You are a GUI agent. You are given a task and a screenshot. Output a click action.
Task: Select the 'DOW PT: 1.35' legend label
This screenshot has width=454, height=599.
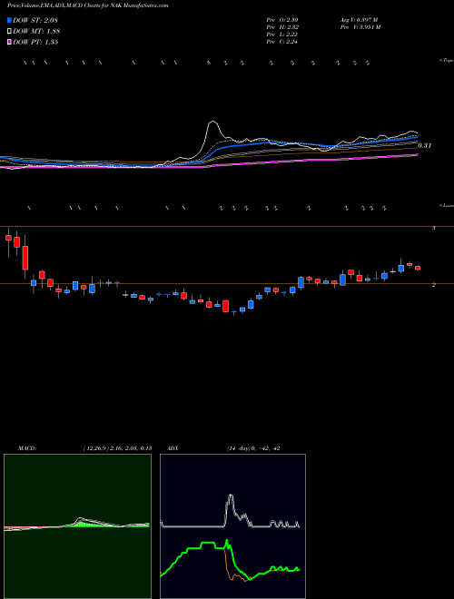[35, 42]
